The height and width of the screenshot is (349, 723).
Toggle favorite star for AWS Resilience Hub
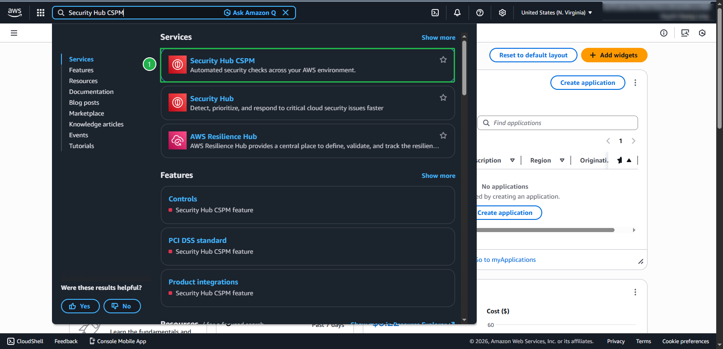443,135
